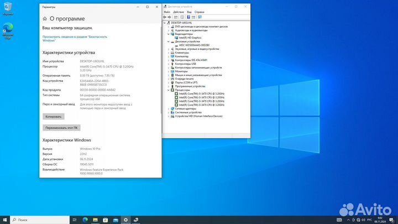Click the Характеристики Windows heading
The height and width of the screenshot is (224, 398).
coord(67,140)
